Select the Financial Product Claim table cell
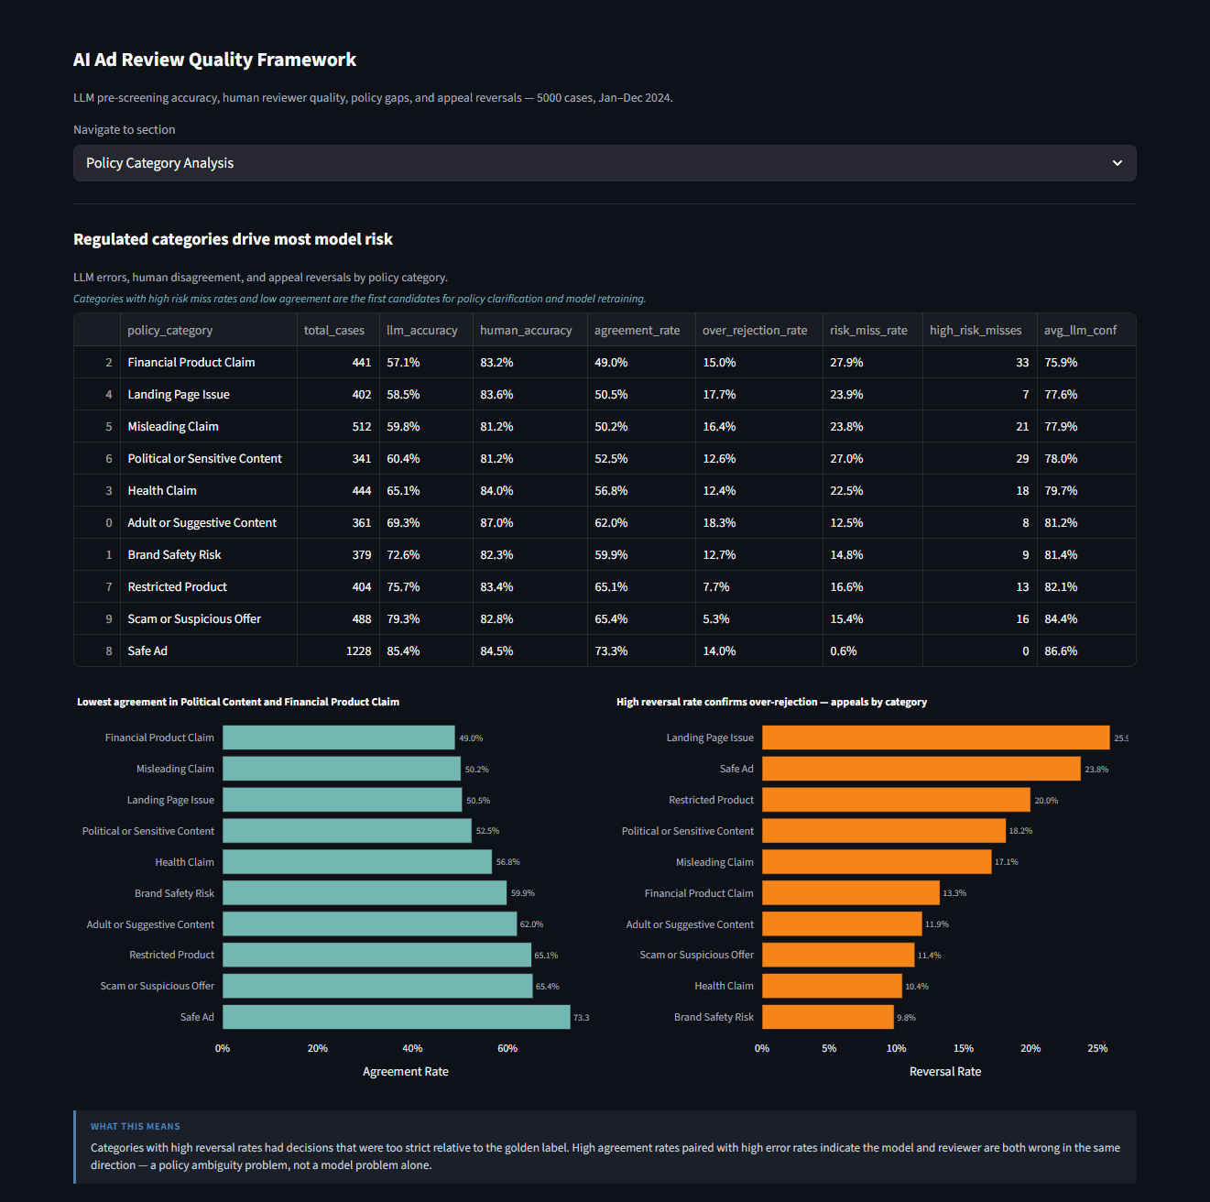1210x1202 pixels. (x=208, y=362)
